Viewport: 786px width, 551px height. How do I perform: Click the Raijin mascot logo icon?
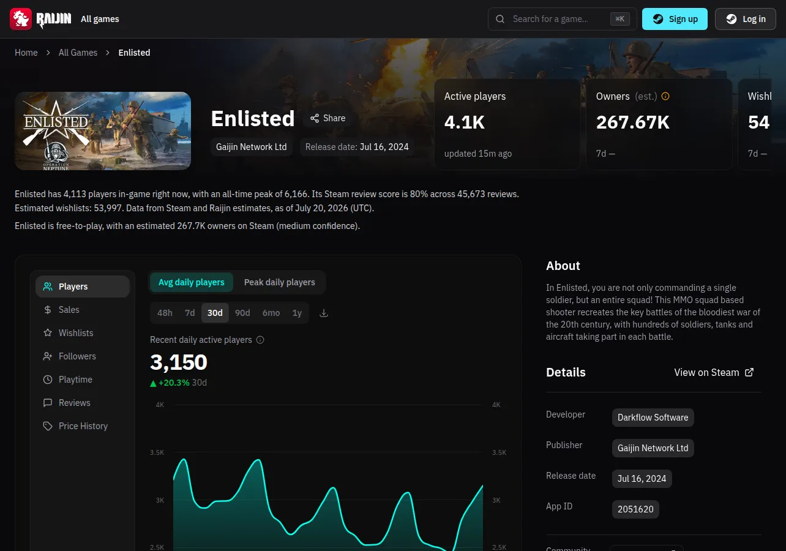tap(21, 19)
